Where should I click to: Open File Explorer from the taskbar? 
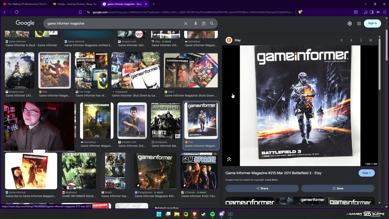coord(177,214)
